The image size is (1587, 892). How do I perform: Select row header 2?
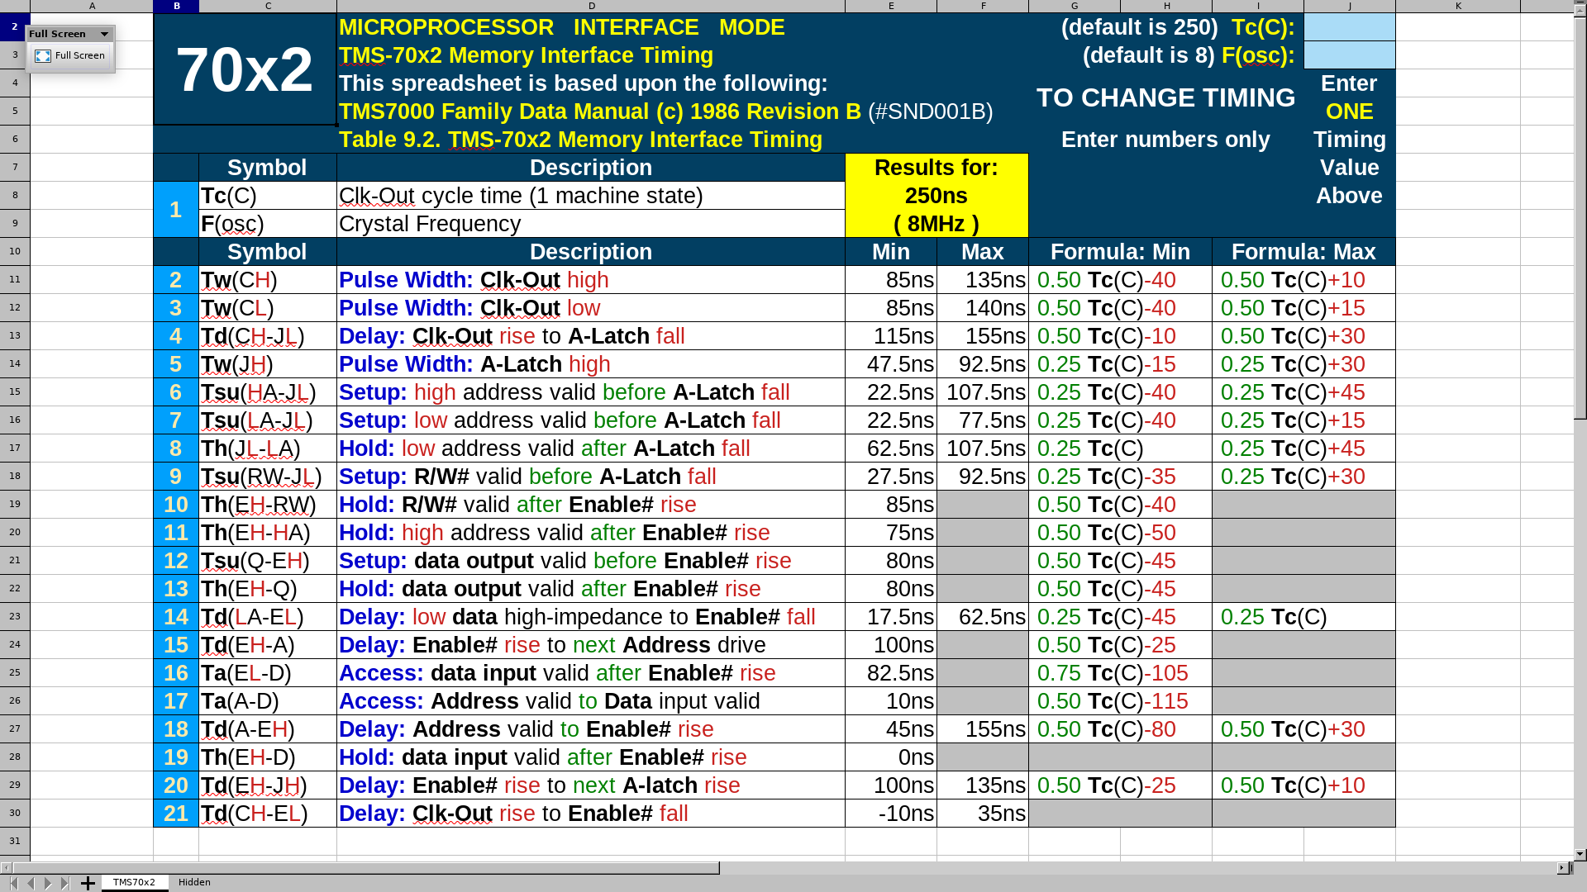click(15, 27)
